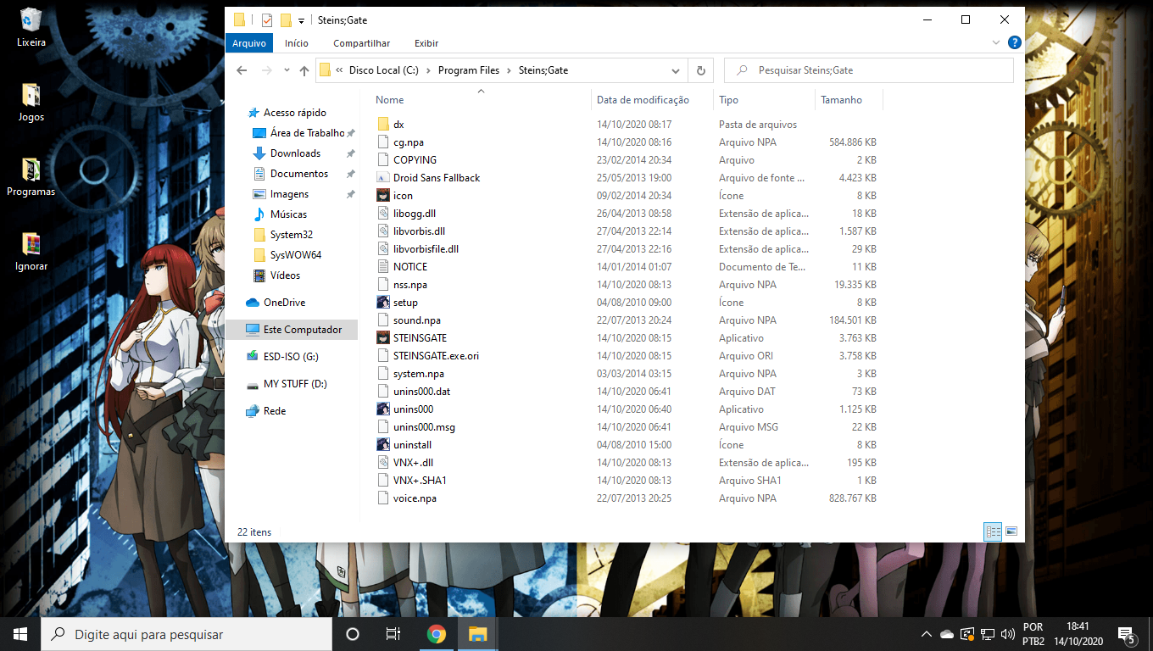Click New folder icon in title bar
The width and height of the screenshot is (1153, 651).
(286, 20)
